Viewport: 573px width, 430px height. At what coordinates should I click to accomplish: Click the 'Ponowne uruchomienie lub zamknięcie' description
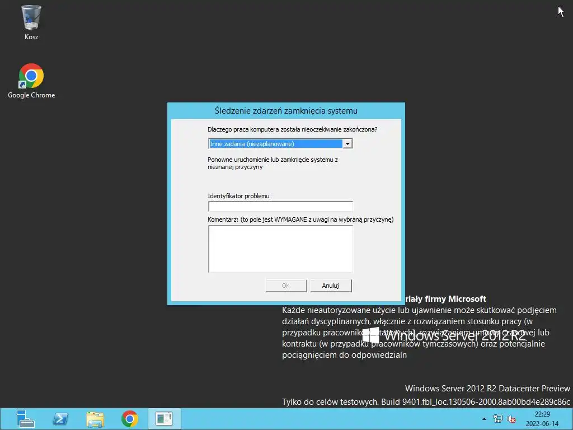coord(273,163)
